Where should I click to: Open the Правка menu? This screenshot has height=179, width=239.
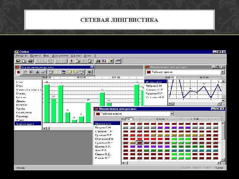[36, 56]
